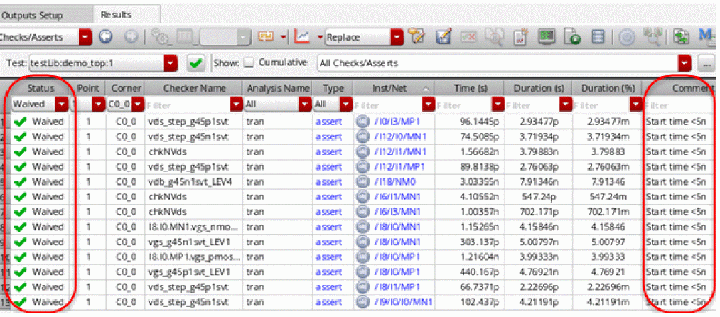Click the green checkmark button beside Test

click(x=195, y=63)
